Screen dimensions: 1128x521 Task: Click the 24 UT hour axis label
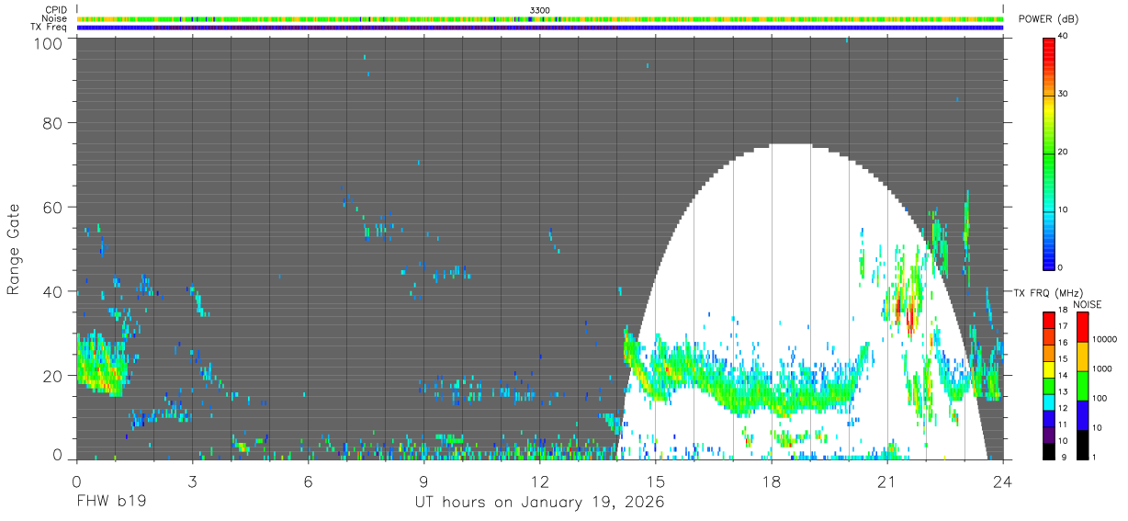[1003, 481]
